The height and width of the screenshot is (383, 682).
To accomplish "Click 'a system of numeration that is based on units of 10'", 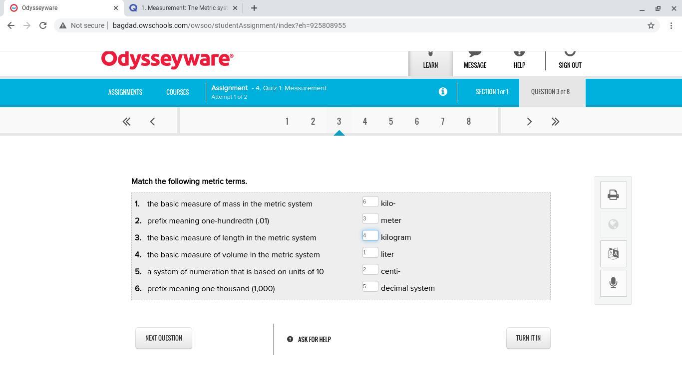I will 236,272.
